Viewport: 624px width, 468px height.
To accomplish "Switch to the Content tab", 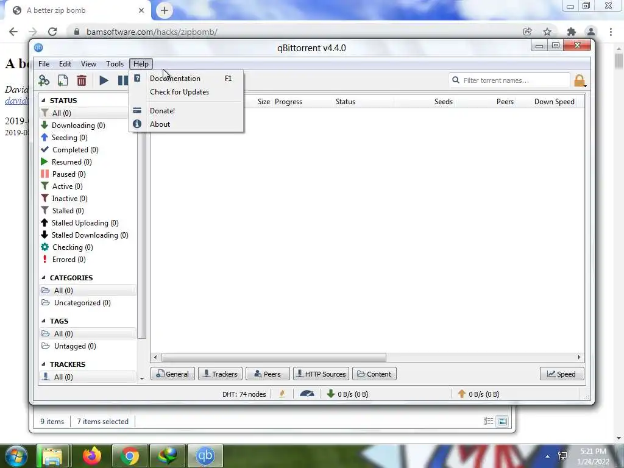I will pyautogui.click(x=375, y=374).
